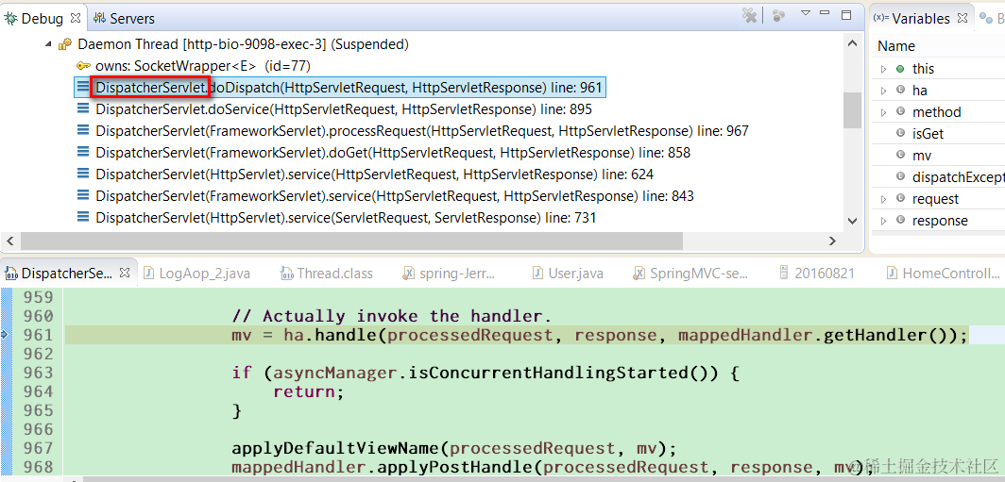Image resolution: width=1005 pixels, height=482 pixels.
Task: Collapse the Daemon Thread http-bio-9098-exec-3 node
Action: point(49,44)
